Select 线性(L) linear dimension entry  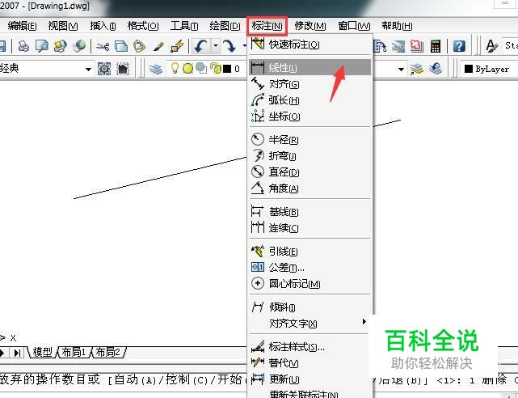pyautogui.click(x=310, y=67)
